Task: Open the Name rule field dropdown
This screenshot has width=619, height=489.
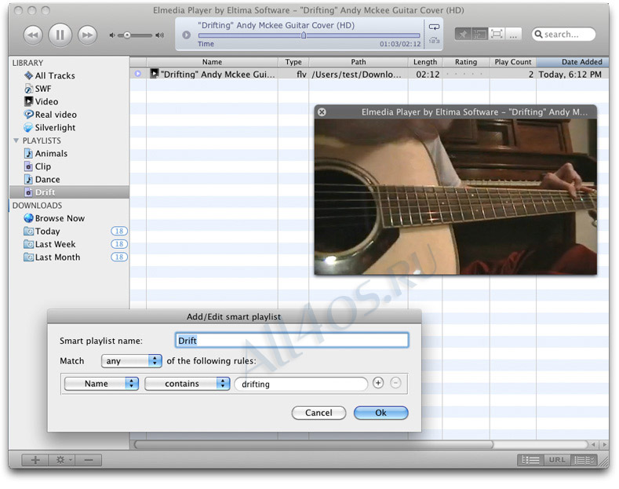Action: (x=101, y=384)
